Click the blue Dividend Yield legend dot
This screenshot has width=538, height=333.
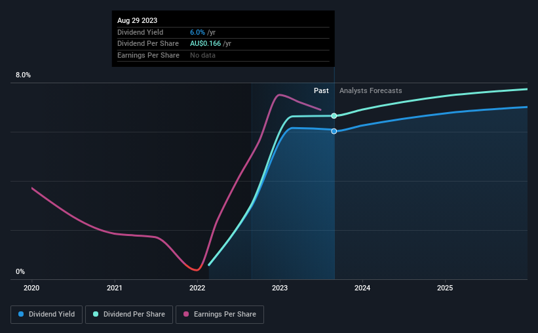tap(21, 314)
